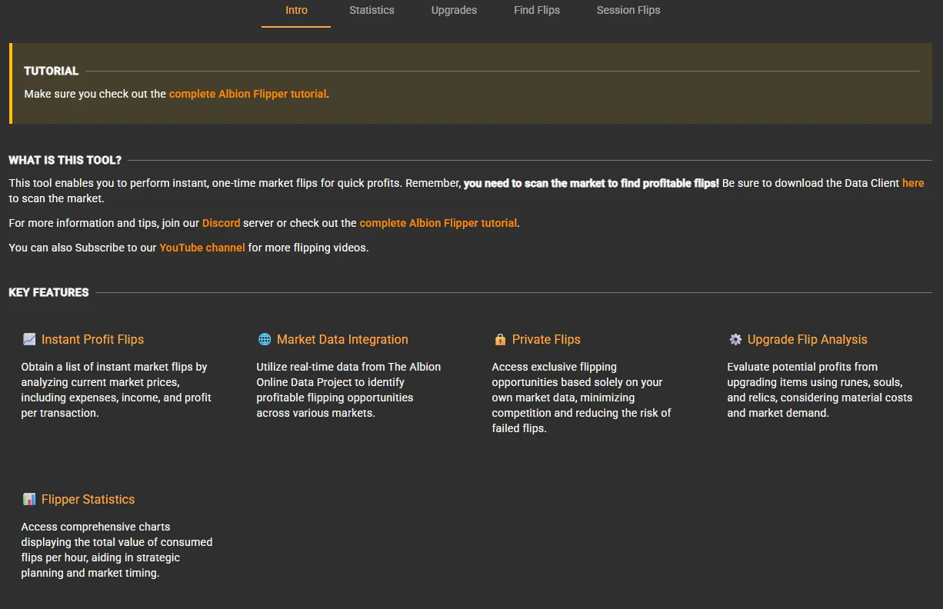The width and height of the screenshot is (943, 609).
Task: Click the Private Flips lock icon
Action: [x=500, y=339]
